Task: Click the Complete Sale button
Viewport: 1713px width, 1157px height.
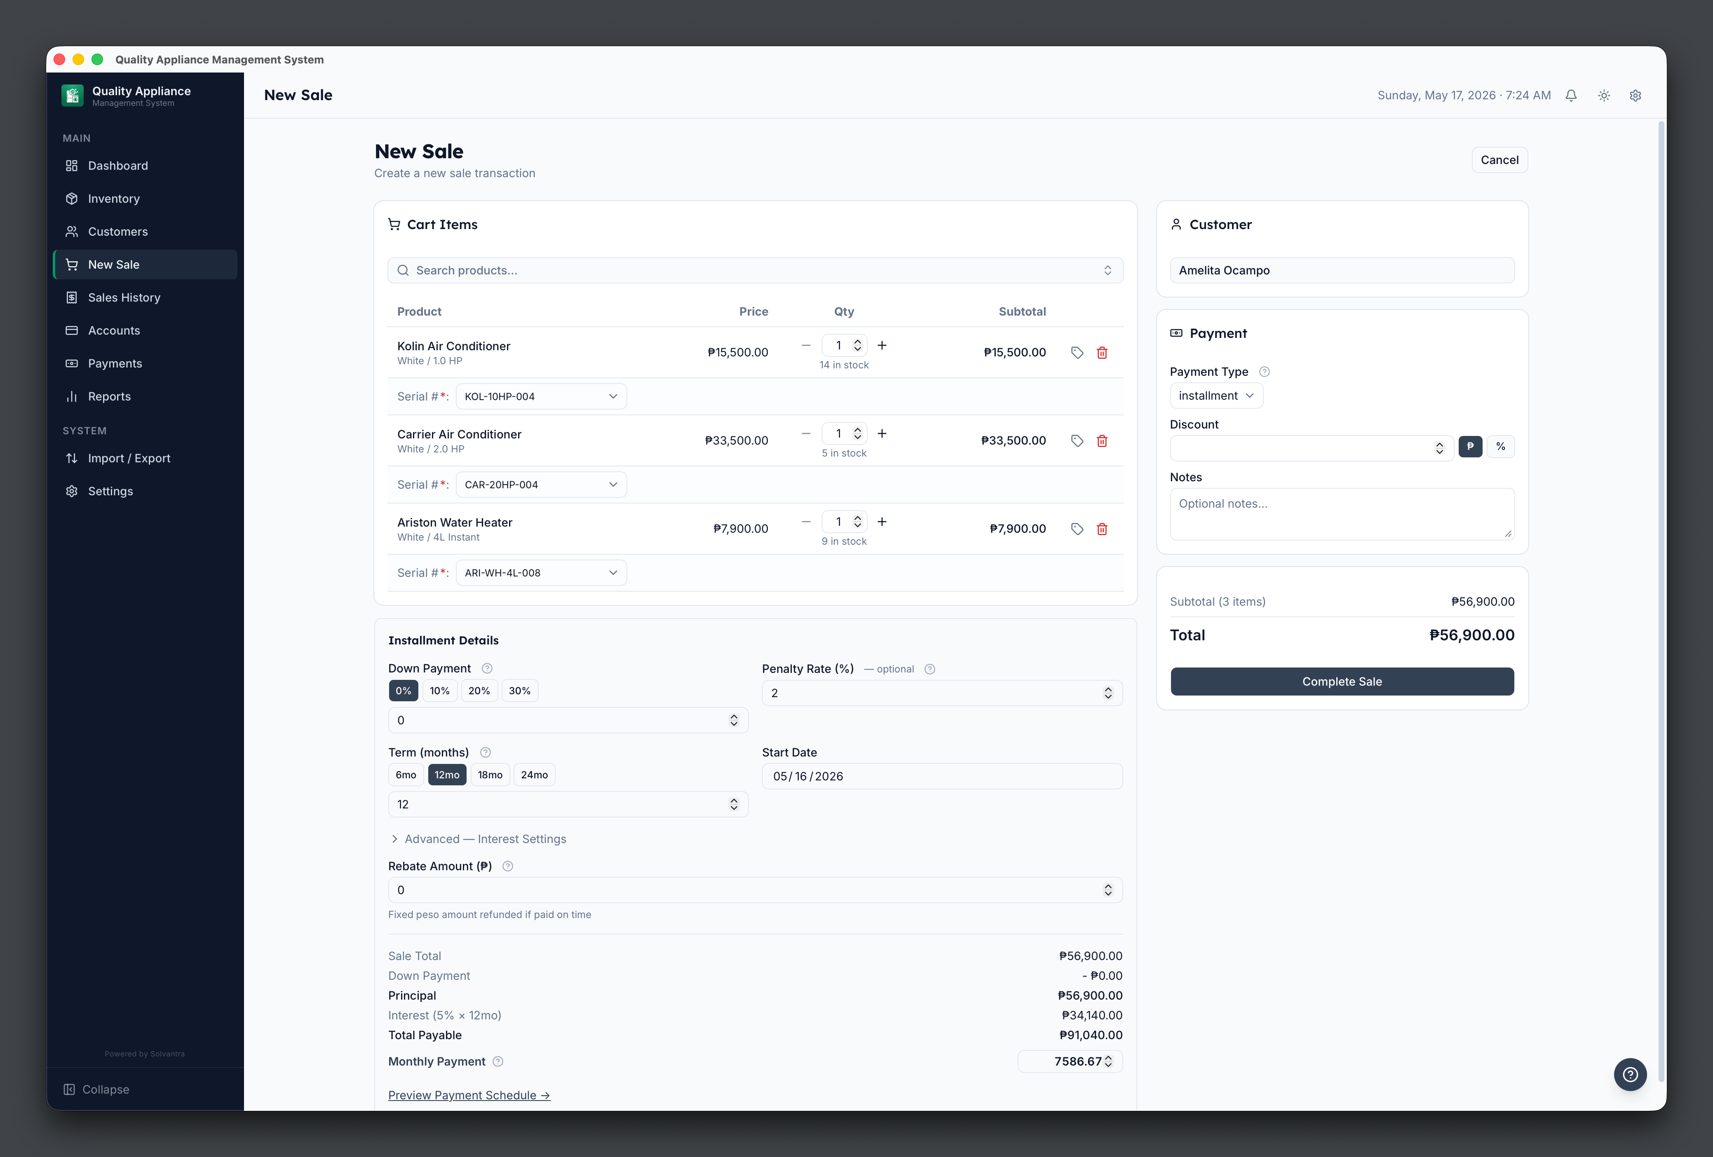Action: pyautogui.click(x=1342, y=682)
